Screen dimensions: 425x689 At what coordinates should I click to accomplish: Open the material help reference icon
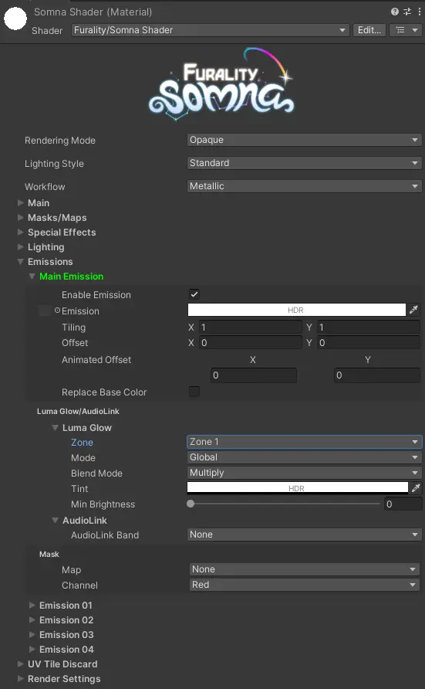395,12
